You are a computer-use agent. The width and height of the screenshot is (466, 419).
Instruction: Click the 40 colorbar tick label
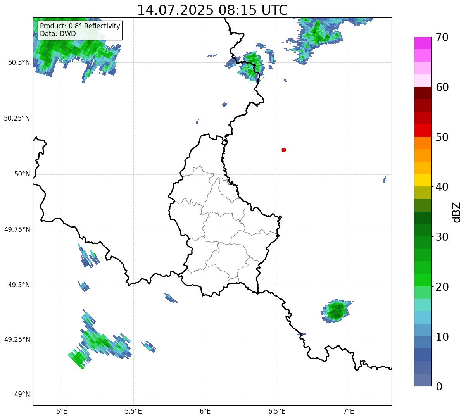click(442, 187)
